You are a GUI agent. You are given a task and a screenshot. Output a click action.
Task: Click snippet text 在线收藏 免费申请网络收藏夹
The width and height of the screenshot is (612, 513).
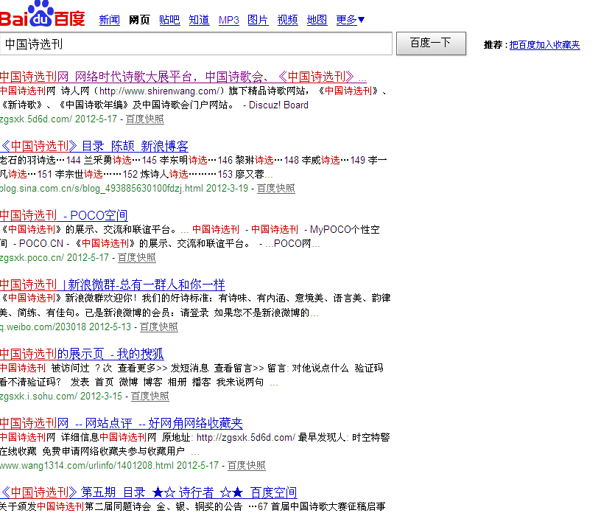93,451
